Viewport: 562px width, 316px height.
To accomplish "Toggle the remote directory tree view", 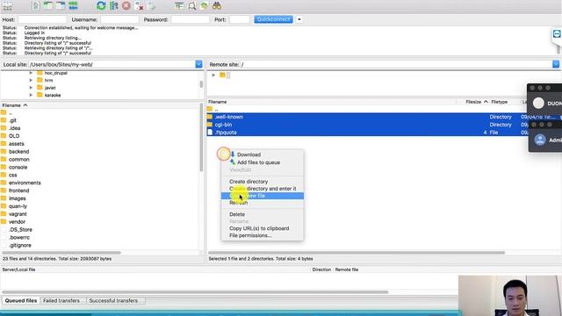I will coord(61,6).
